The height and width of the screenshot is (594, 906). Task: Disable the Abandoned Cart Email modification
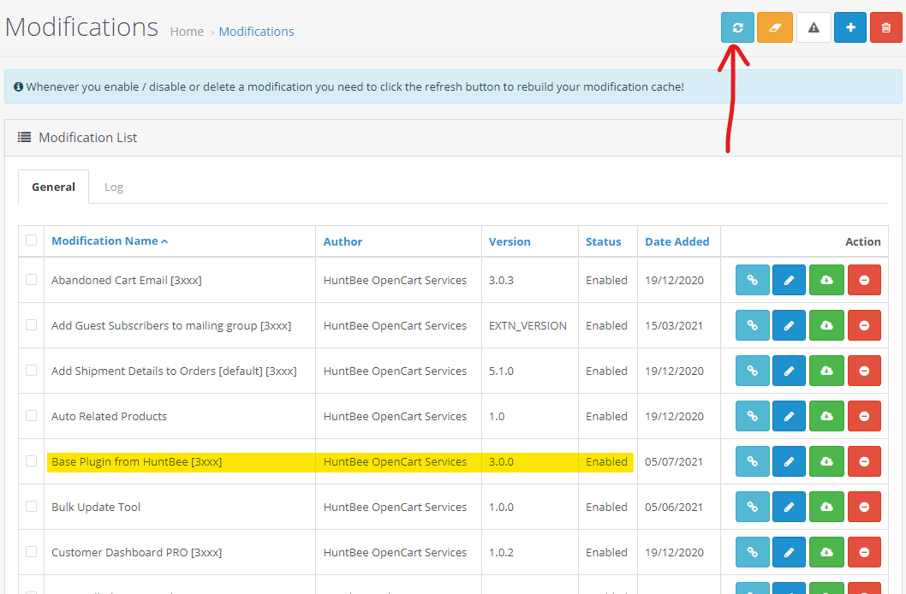point(864,280)
